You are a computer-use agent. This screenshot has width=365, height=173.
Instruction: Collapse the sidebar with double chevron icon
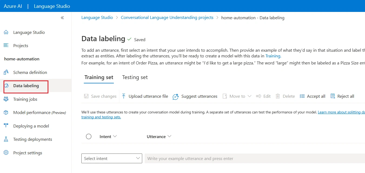62,18
